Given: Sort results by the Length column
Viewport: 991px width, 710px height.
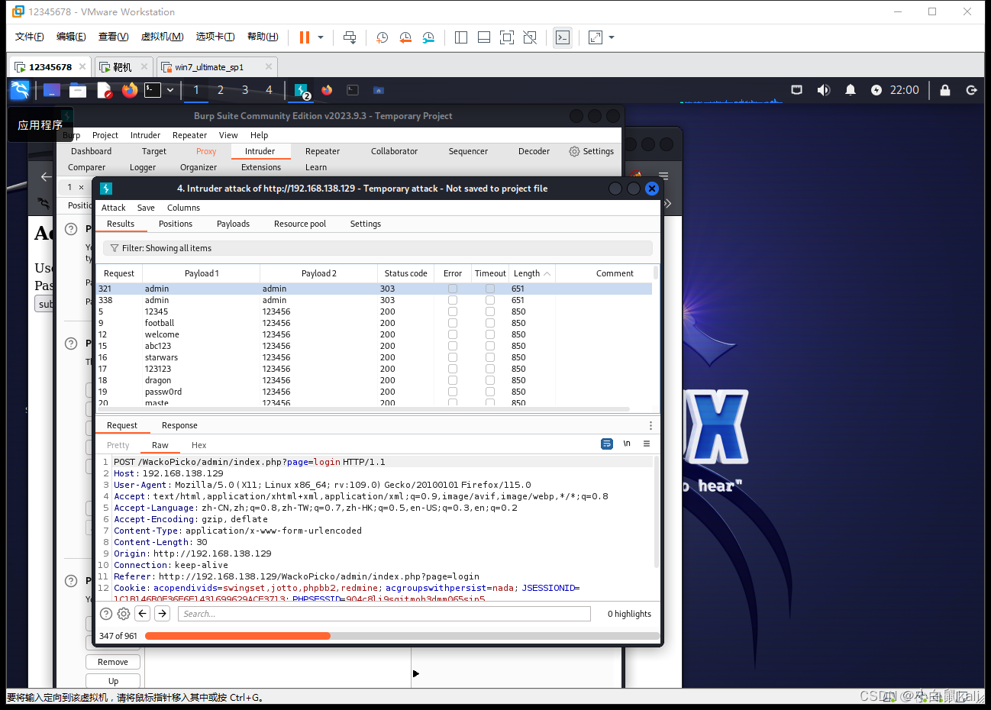Looking at the screenshot, I should click(x=531, y=273).
